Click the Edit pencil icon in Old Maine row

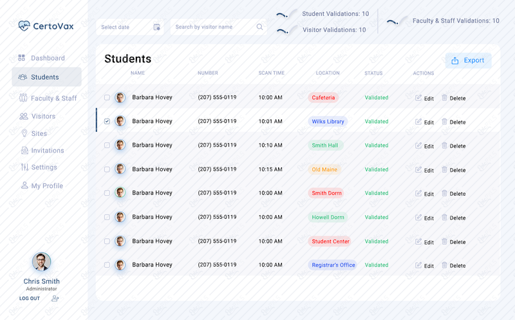tap(418, 169)
